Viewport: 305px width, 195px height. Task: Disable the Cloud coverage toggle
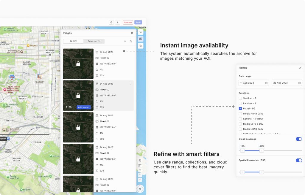[299, 139]
